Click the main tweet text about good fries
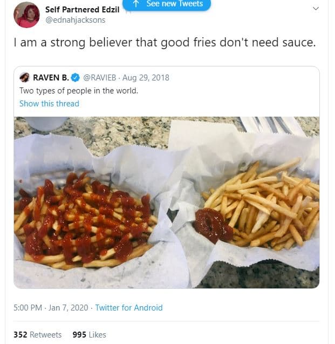The width and height of the screenshot is (335, 344). 165,43
